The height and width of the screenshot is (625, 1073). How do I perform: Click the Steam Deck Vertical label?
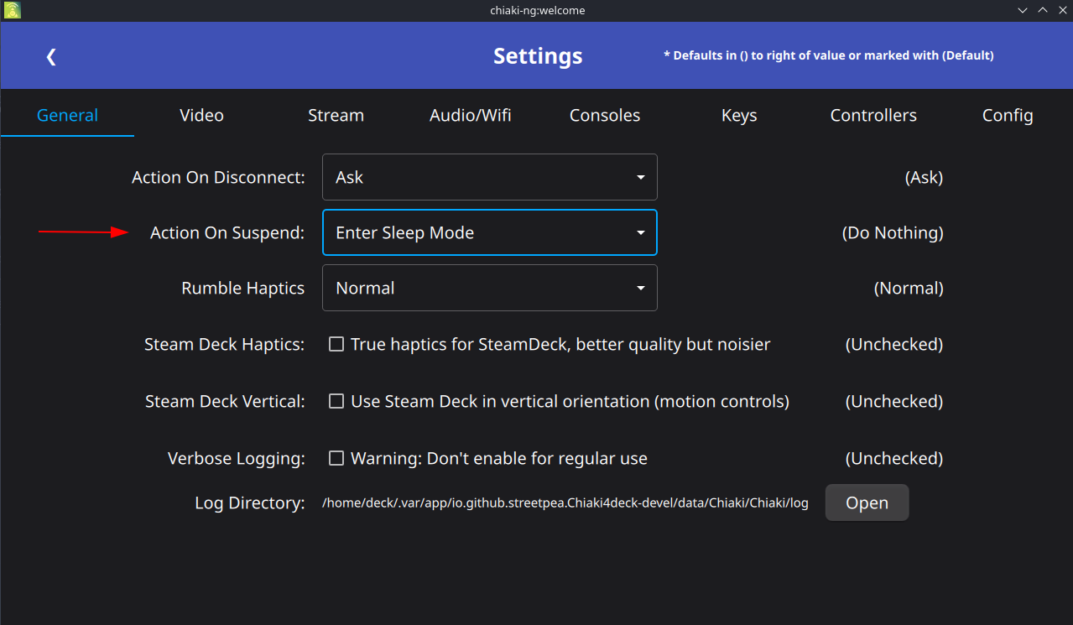click(x=225, y=401)
